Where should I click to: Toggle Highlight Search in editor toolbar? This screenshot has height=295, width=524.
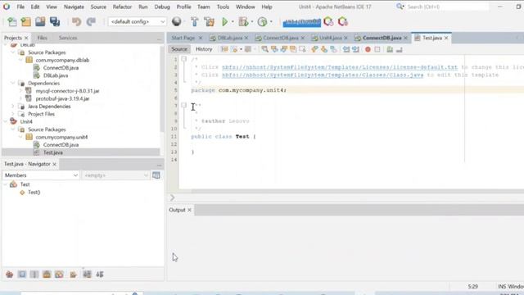pos(293,49)
